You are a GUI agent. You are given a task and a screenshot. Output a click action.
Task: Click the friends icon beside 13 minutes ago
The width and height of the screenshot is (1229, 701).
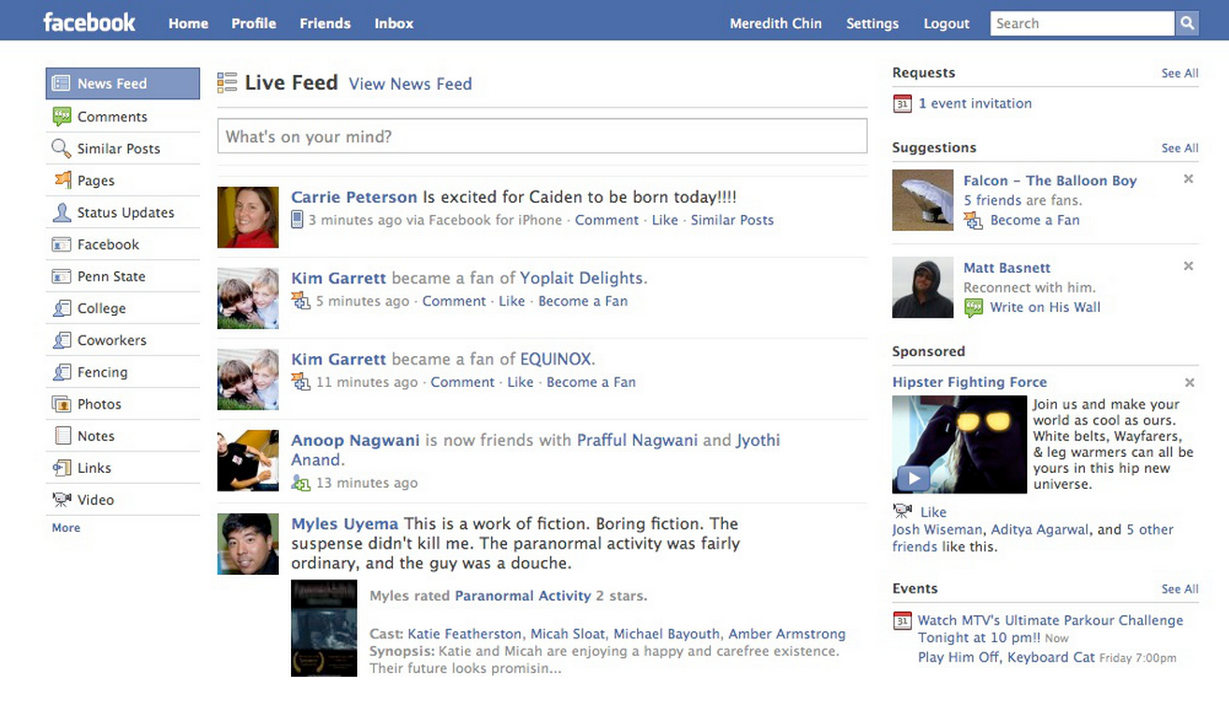300,483
